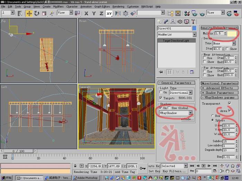Click the Set Key button
Viewport: 242px width, 181px height.
154,171
